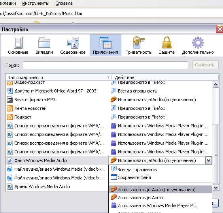
Task: Click the RSS icon beside Лента новостей
Action: click(10, 108)
